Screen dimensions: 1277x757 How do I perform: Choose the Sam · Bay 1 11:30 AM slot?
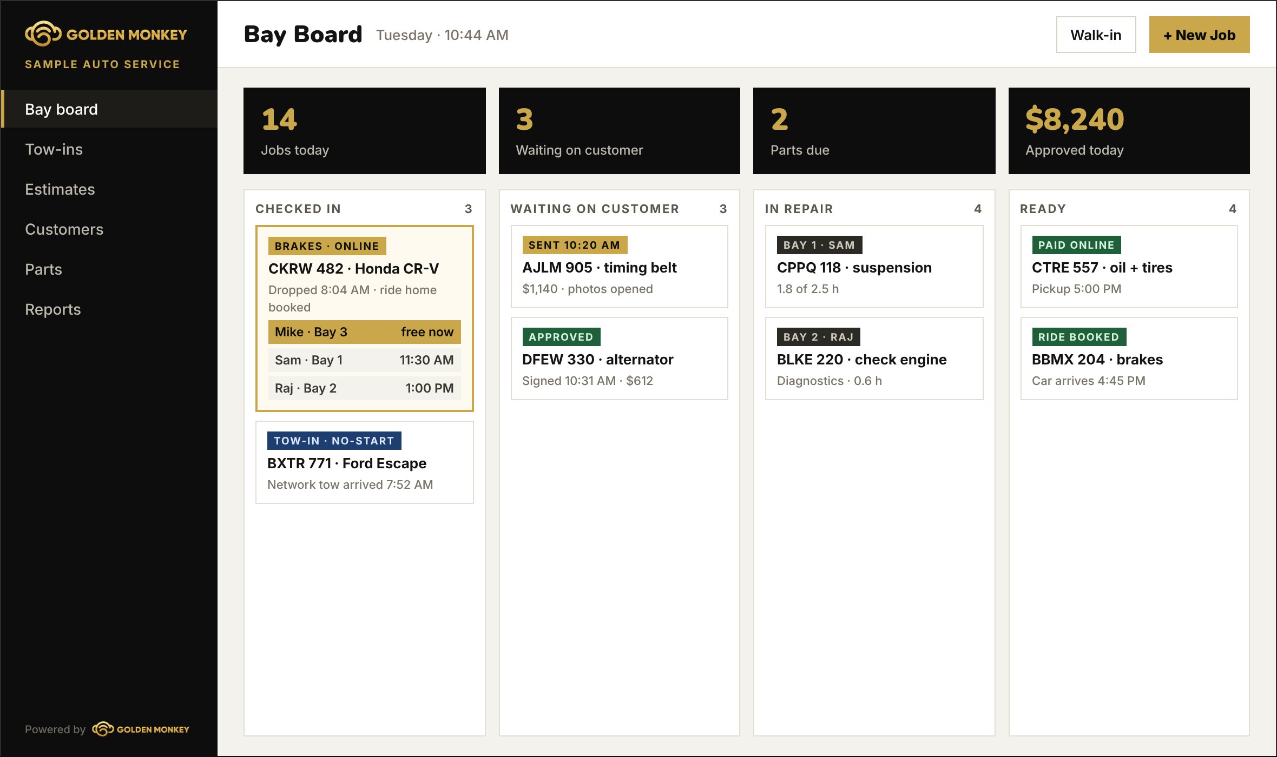(x=364, y=360)
